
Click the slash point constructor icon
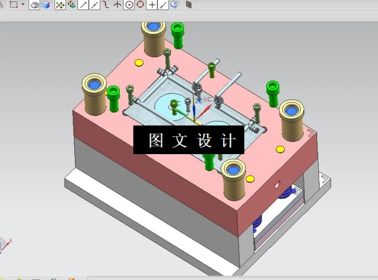click(x=163, y=5)
